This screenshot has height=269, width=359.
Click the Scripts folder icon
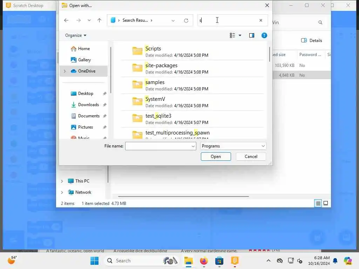click(137, 51)
